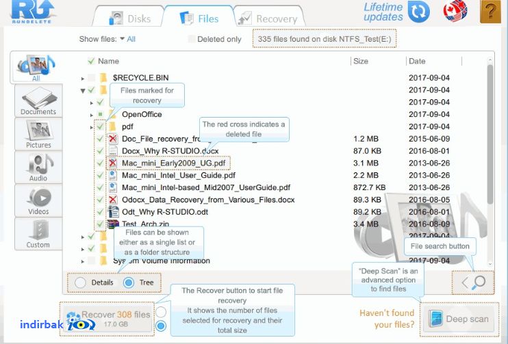Click the file search magnifier button
The image size is (508, 344).
coord(478,282)
